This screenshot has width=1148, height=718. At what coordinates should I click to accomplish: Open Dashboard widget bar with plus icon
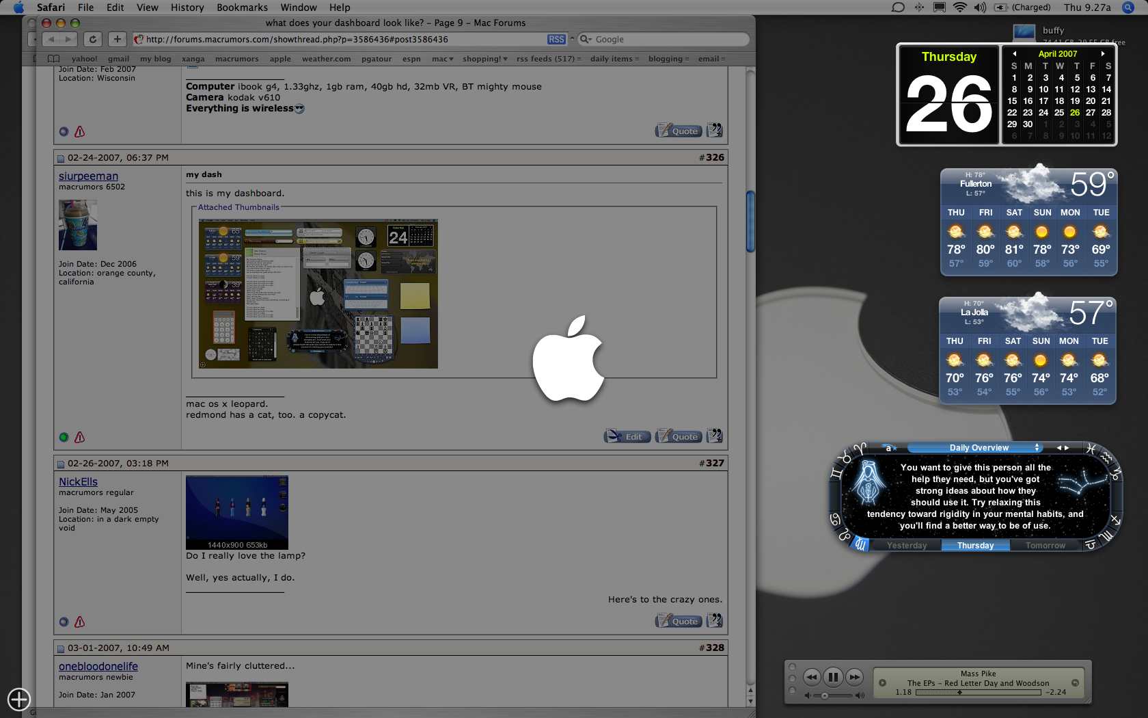19,699
